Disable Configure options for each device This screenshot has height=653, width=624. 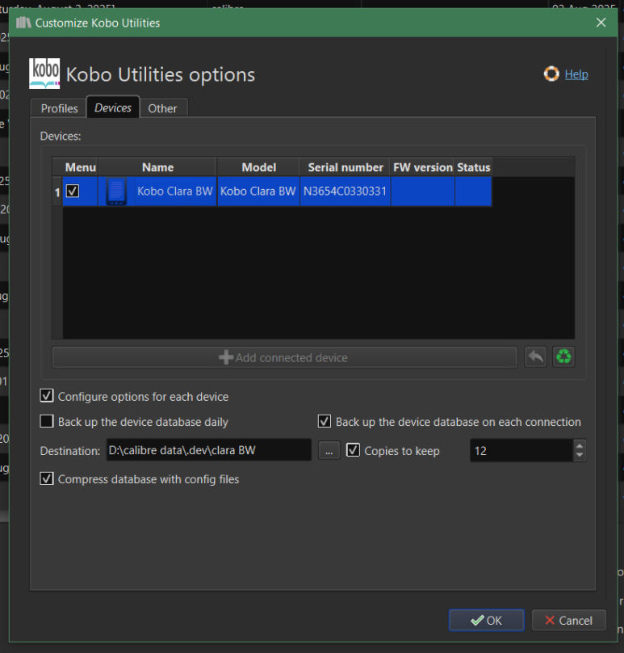(x=48, y=396)
